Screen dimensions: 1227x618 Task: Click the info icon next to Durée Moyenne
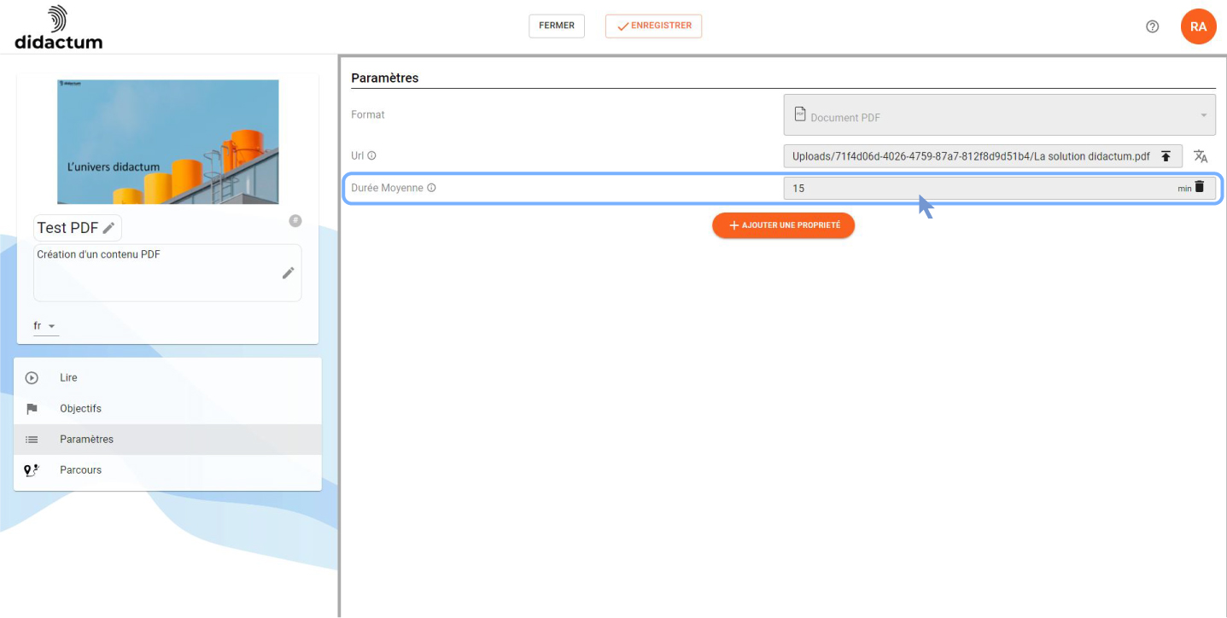[x=431, y=188]
